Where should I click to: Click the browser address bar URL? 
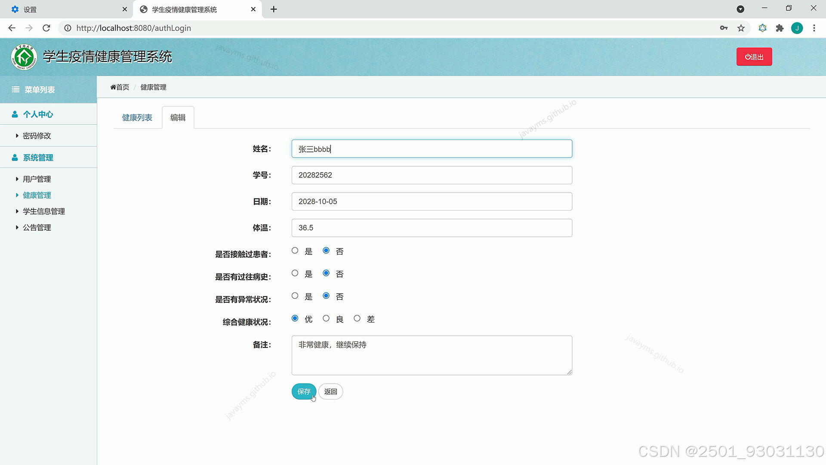point(133,28)
